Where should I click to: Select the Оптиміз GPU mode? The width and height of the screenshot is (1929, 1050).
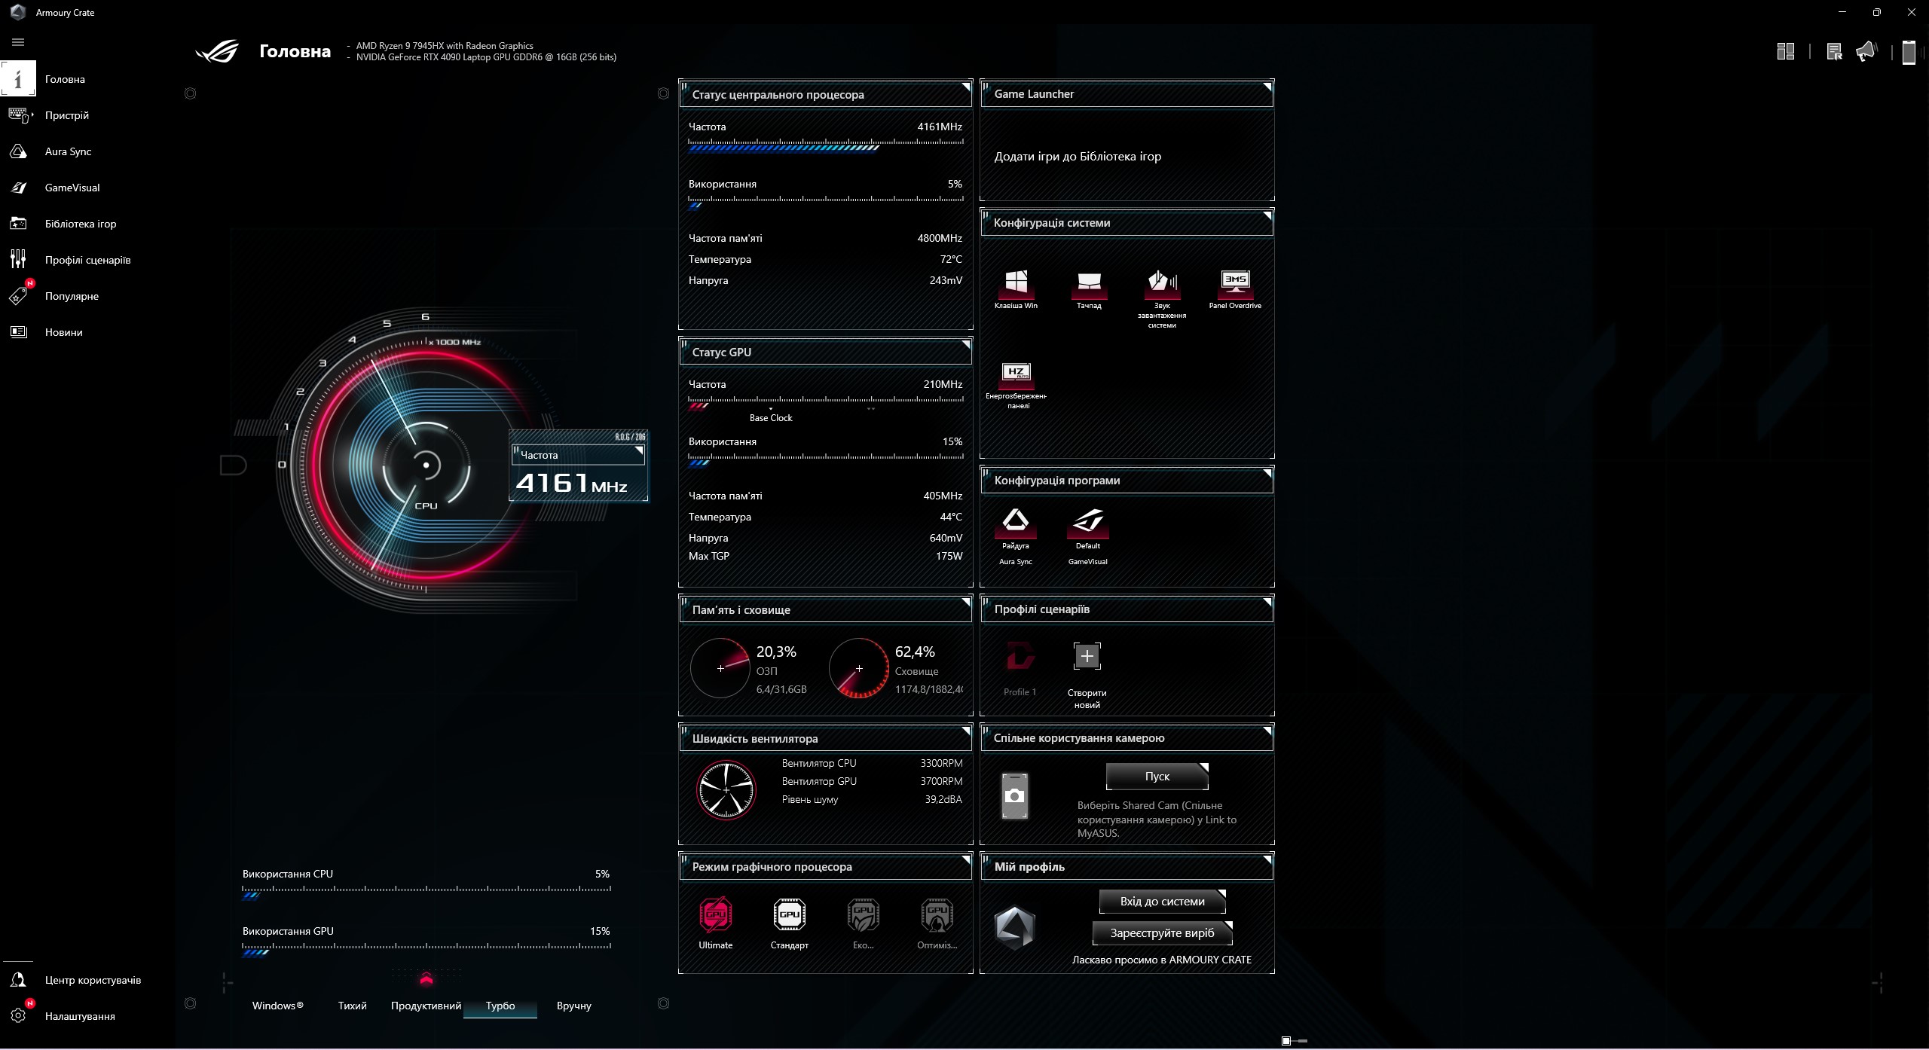[x=937, y=915]
